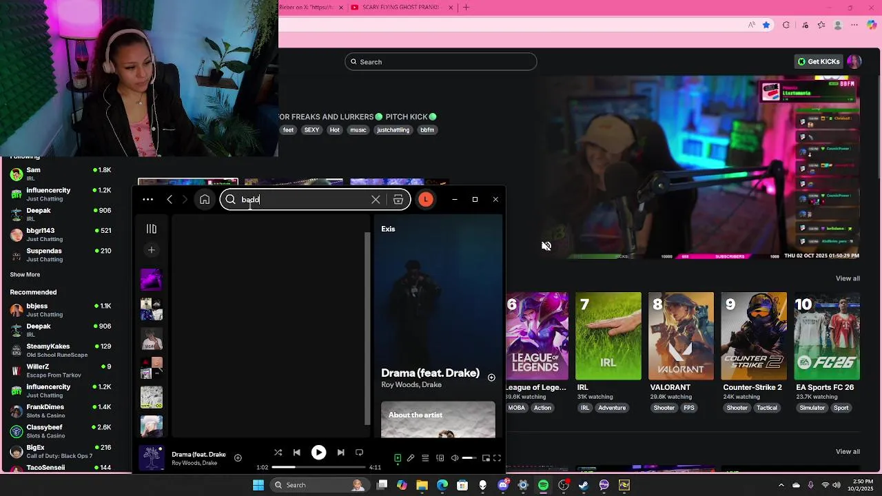The width and height of the screenshot is (882, 496).
Task: Open Copilot in browser toolbar
Action: [872, 25]
